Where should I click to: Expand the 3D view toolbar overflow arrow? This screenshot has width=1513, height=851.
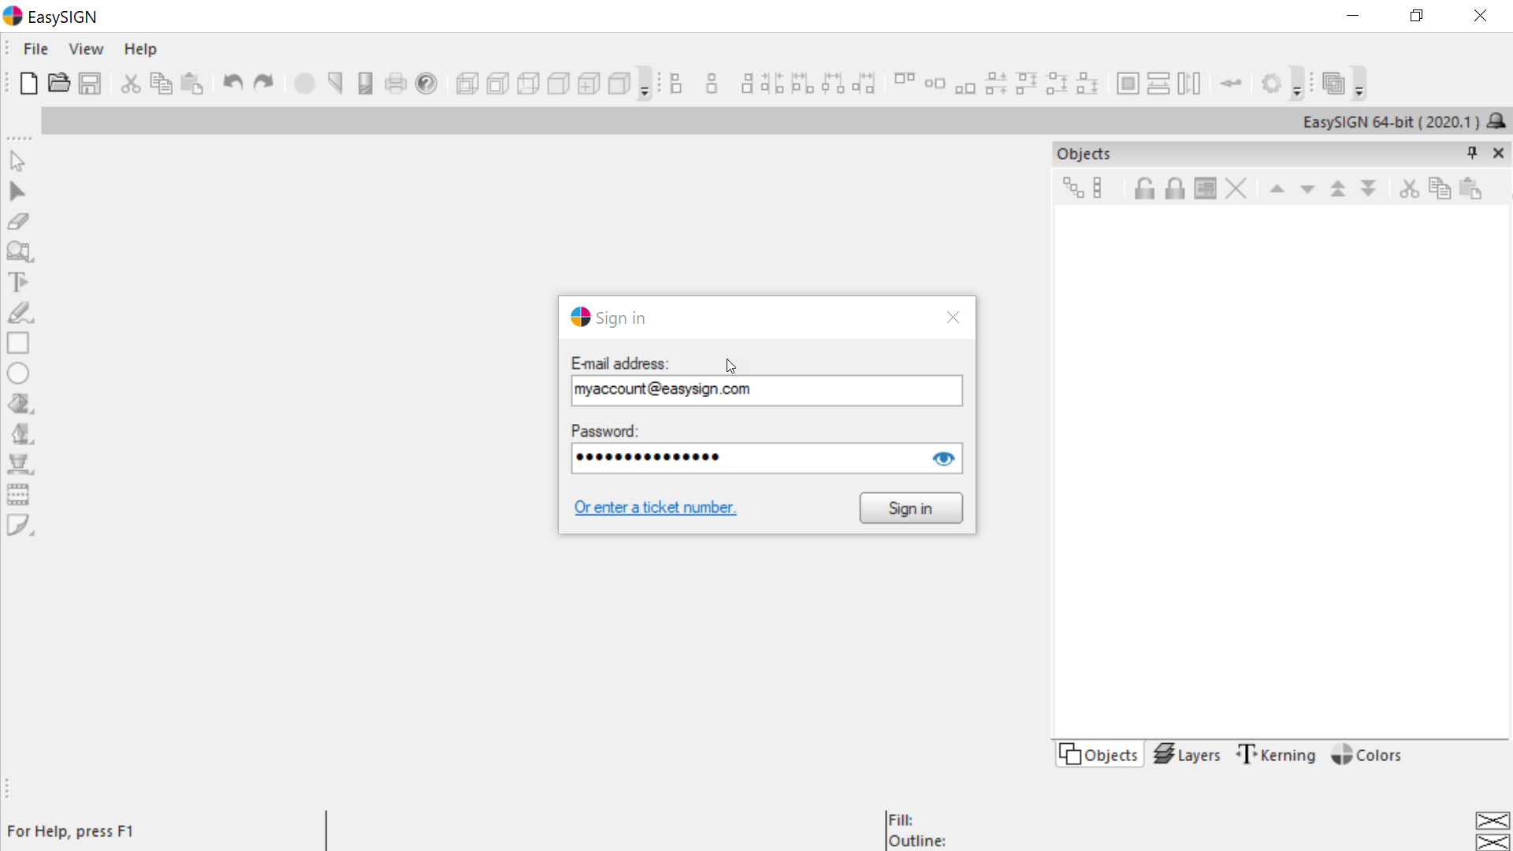[x=645, y=84]
